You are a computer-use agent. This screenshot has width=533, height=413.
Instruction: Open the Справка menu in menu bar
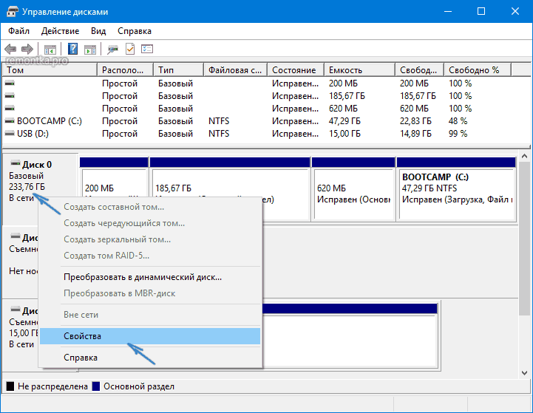tap(135, 31)
